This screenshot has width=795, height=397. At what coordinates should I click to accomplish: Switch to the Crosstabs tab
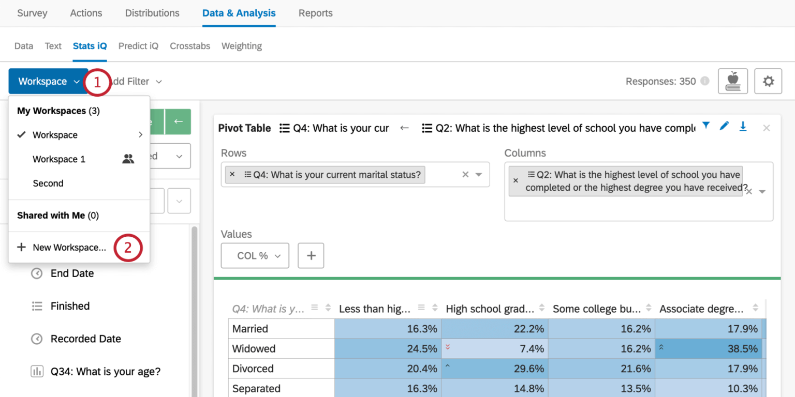coord(189,46)
